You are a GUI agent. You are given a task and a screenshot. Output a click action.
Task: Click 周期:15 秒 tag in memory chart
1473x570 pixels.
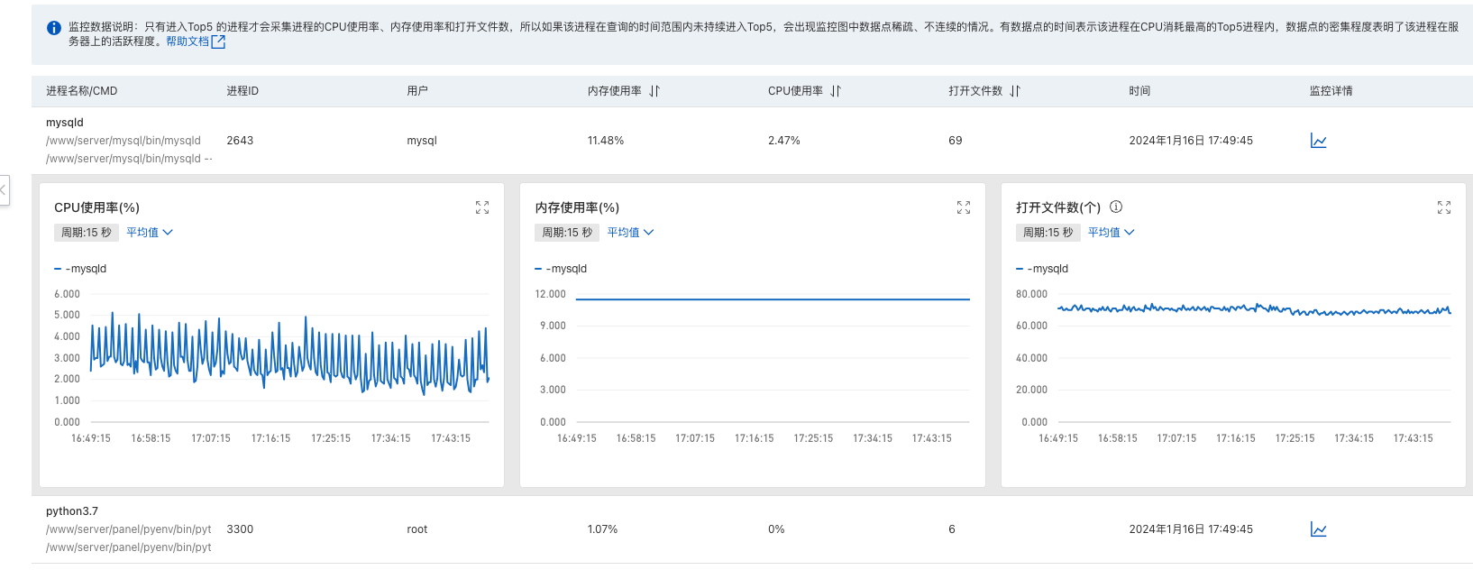(567, 233)
